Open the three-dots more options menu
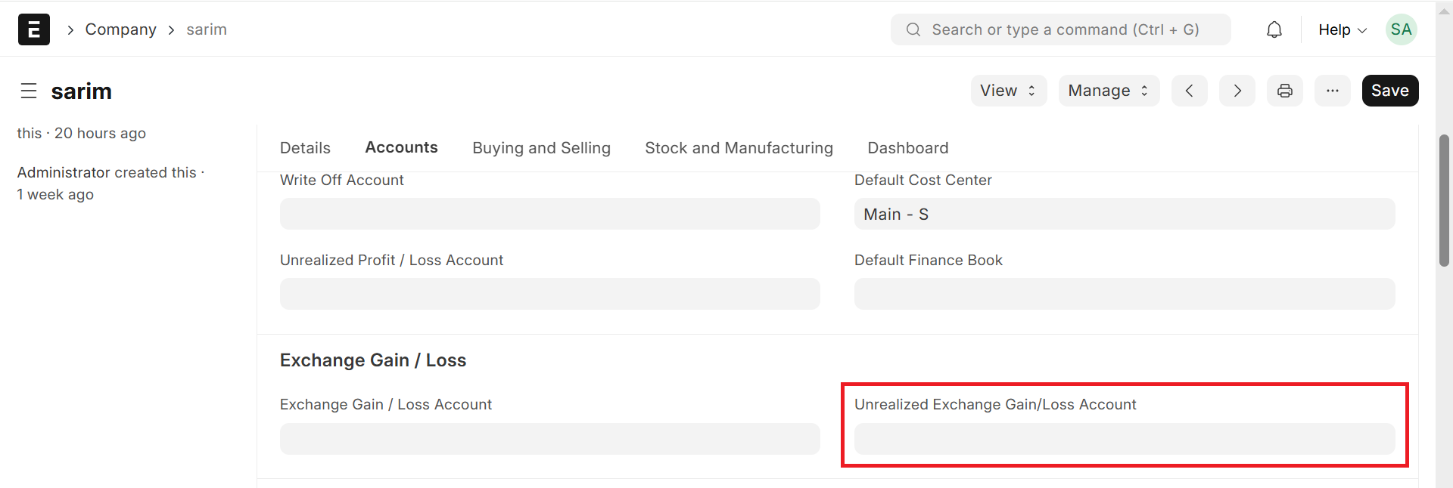The image size is (1453, 488). (1333, 91)
